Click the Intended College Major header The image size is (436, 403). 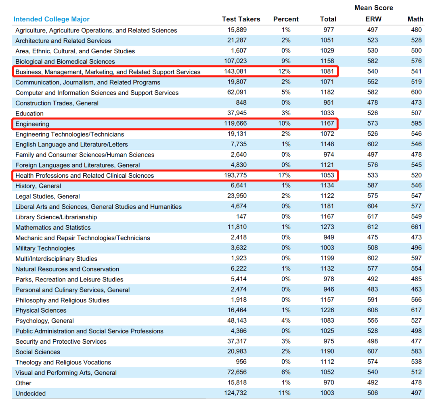tap(52, 19)
